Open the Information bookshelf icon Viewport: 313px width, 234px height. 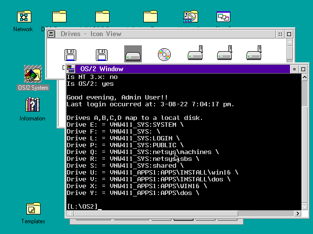pos(32,105)
